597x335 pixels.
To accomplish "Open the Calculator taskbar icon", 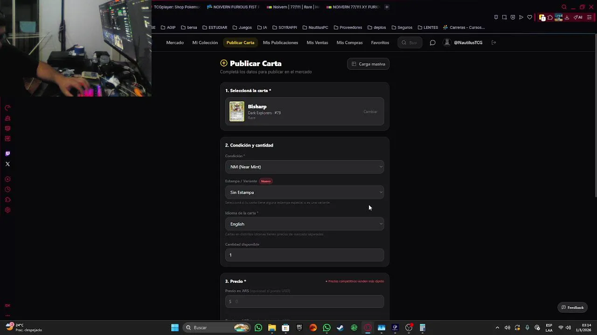I will [423, 328].
